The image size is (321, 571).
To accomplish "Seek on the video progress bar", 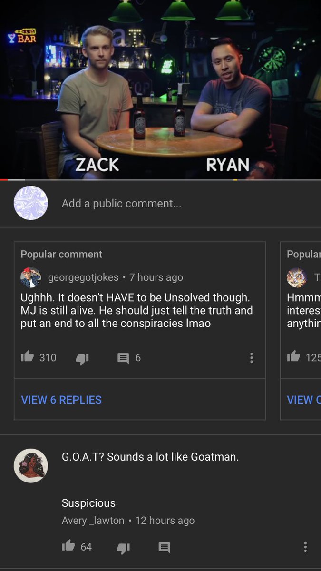I will click(x=160, y=179).
